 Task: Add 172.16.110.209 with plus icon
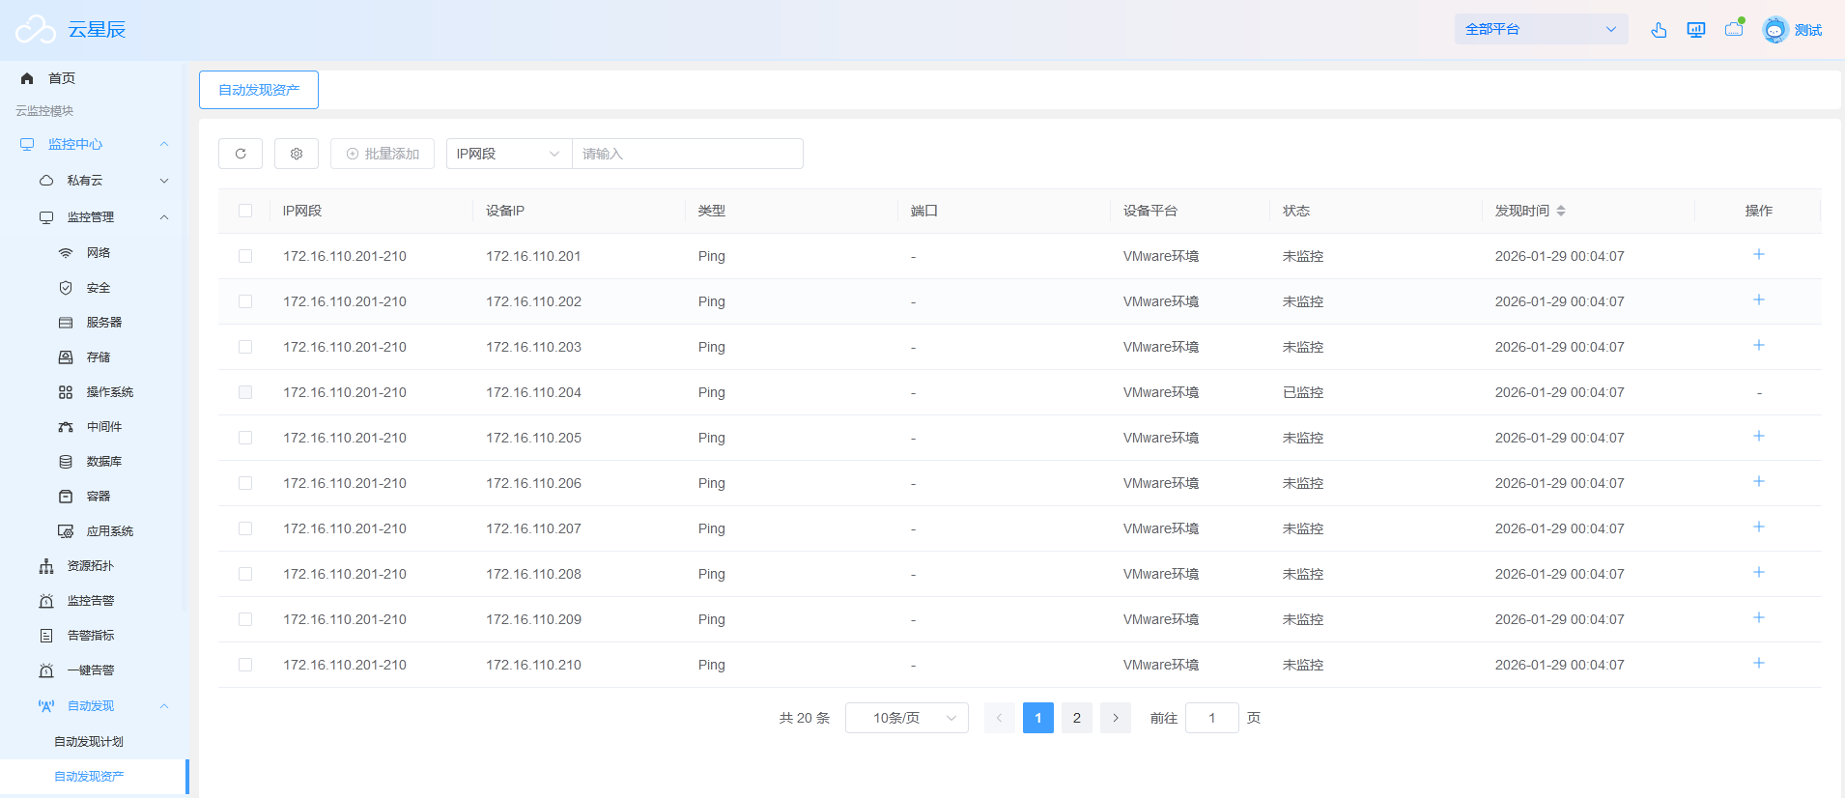point(1759,617)
